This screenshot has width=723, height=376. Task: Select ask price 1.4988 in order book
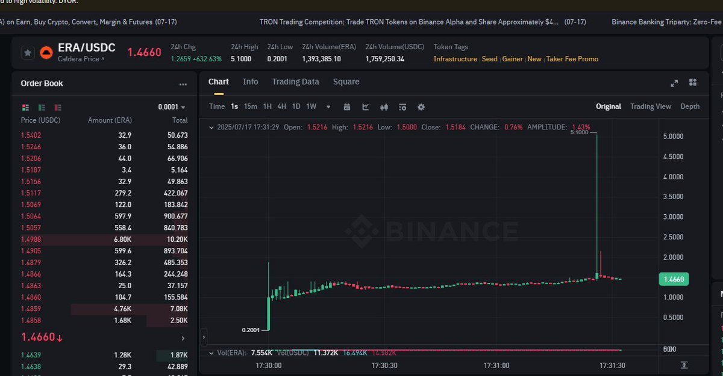click(31, 240)
